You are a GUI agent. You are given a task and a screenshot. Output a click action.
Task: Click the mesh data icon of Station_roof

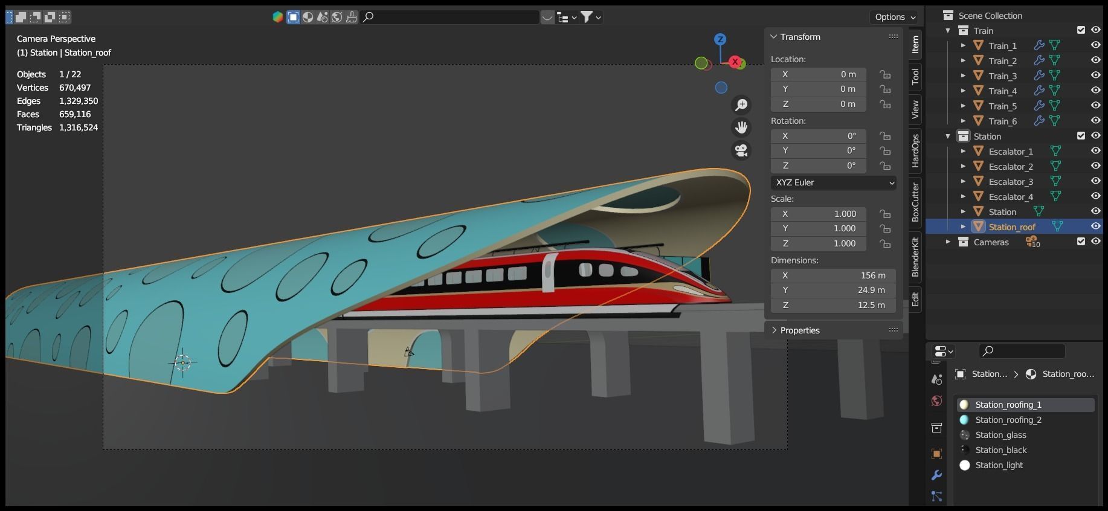[x=1057, y=227]
